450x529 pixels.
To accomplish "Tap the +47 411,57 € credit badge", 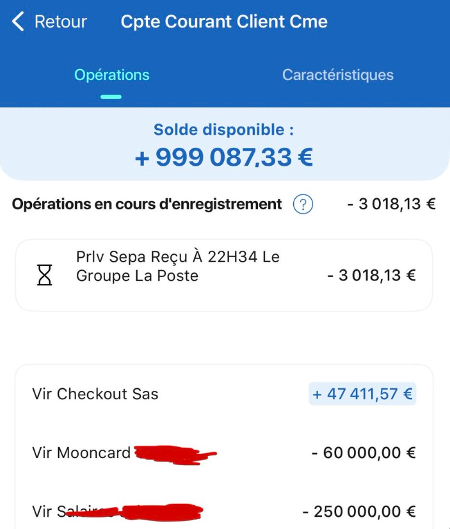I will (362, 394).
